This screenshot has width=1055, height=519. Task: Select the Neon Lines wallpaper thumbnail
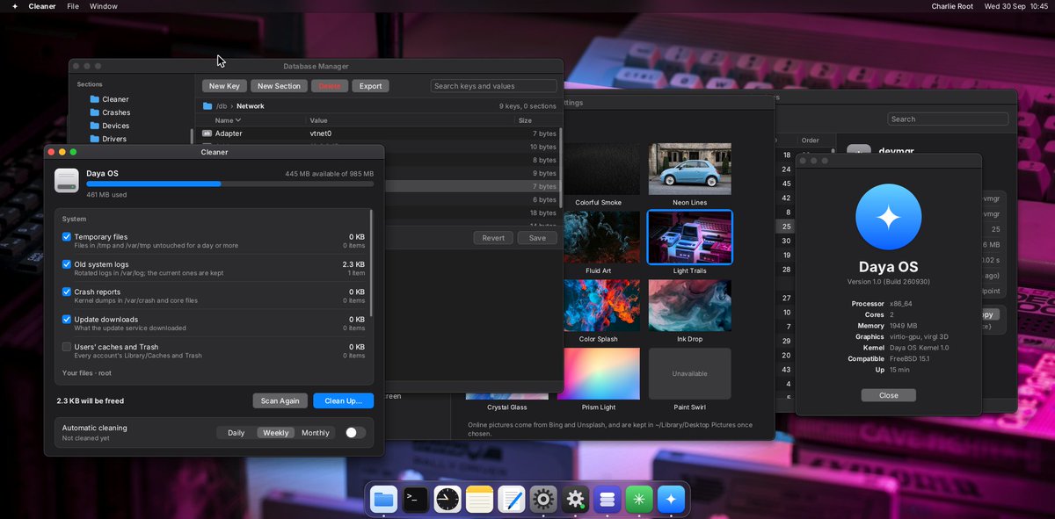(690, 169)
